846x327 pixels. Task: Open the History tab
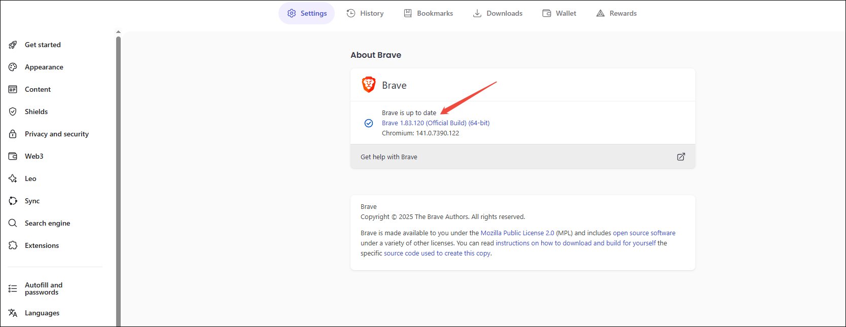coord(365,13)
